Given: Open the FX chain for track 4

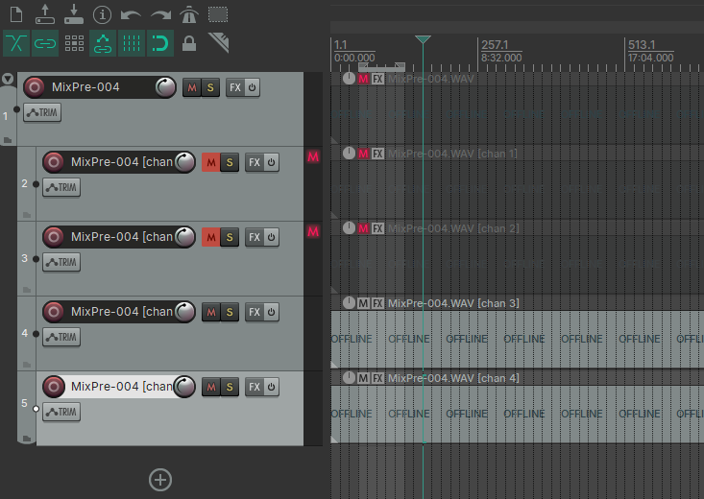Looking at the screenshot, I should (255, 312).
